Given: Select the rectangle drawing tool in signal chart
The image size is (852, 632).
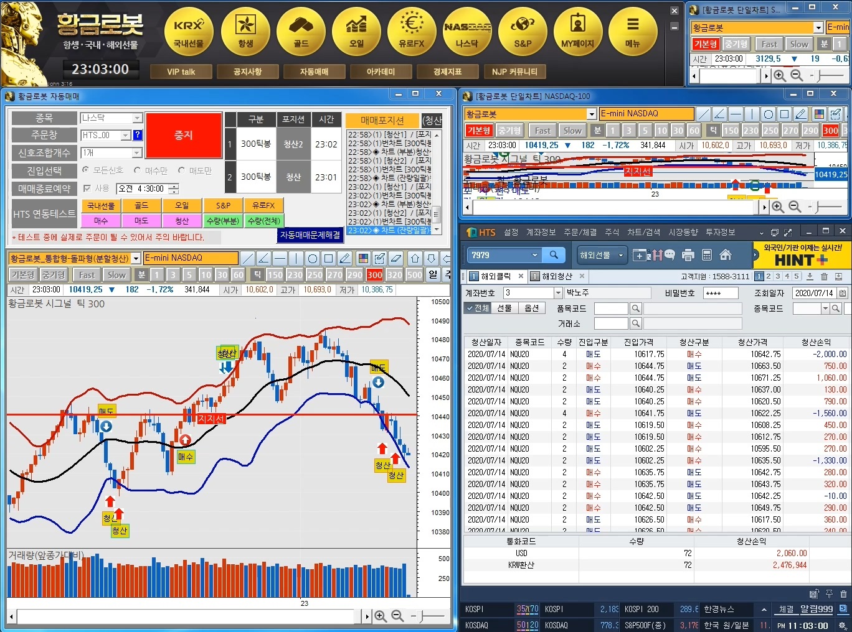Looking at the screenshot, I should 328,258.
